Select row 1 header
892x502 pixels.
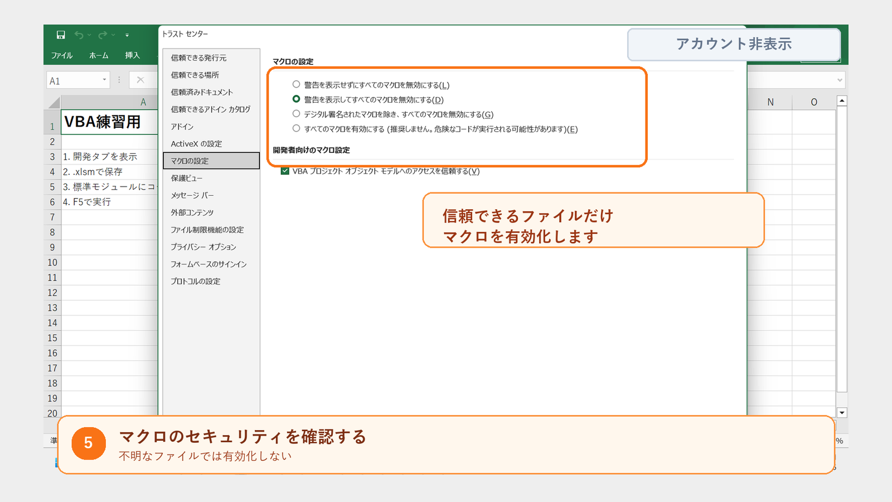(x=52, y=122)
